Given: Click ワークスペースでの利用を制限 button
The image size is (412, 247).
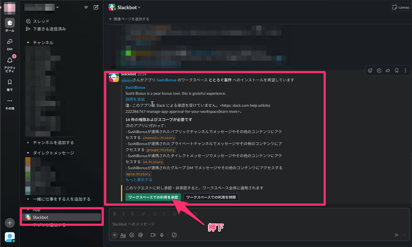Looking at the screenshot, I should coord(211,197).
